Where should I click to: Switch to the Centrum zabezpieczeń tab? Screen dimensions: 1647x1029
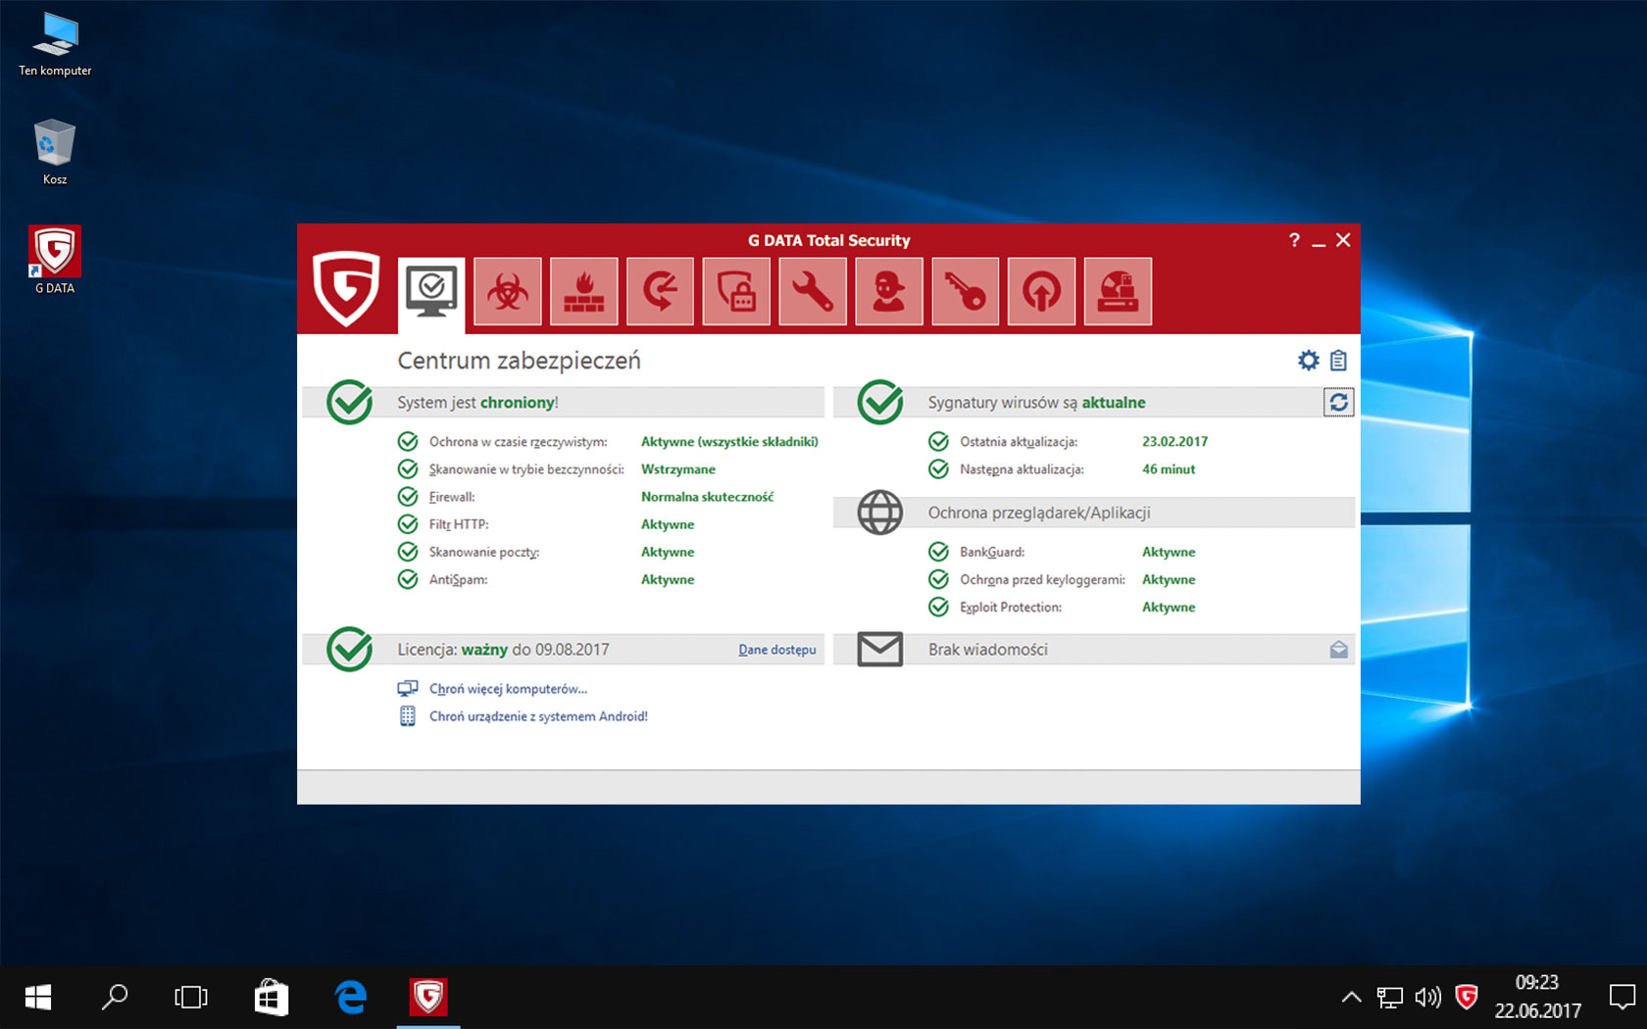point(430,291)
